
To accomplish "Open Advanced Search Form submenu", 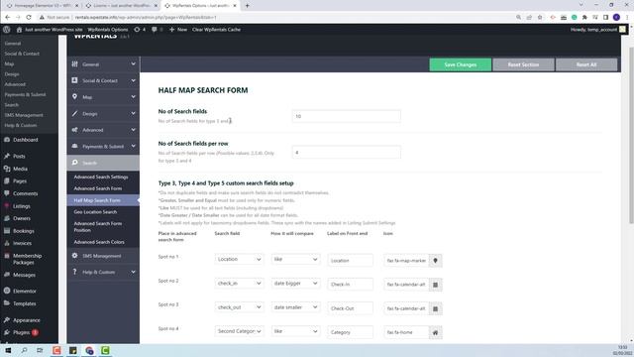I will 97,188.
